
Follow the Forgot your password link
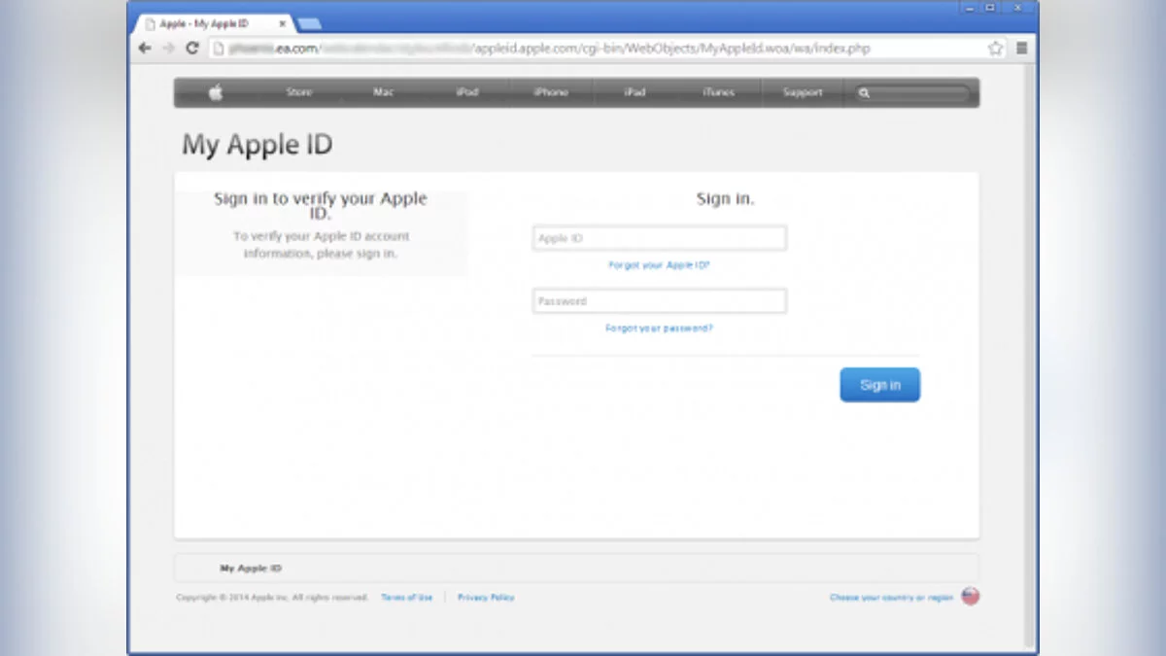(x=659, y=328)
